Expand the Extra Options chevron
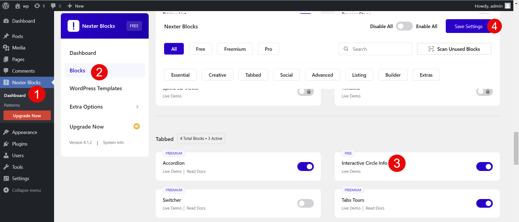 (137, 107)
